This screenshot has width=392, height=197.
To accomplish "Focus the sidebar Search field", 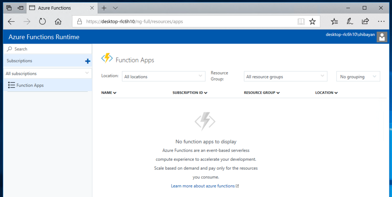I will pos(47,49).
